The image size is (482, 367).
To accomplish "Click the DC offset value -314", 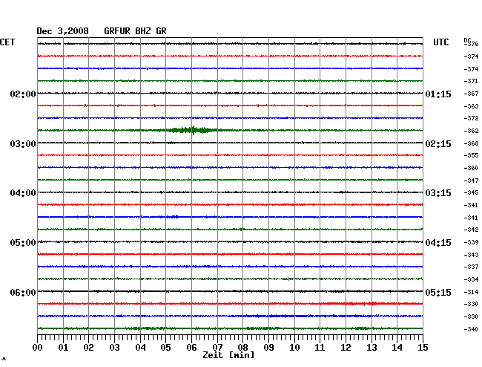I will click(x=471, y=292).
